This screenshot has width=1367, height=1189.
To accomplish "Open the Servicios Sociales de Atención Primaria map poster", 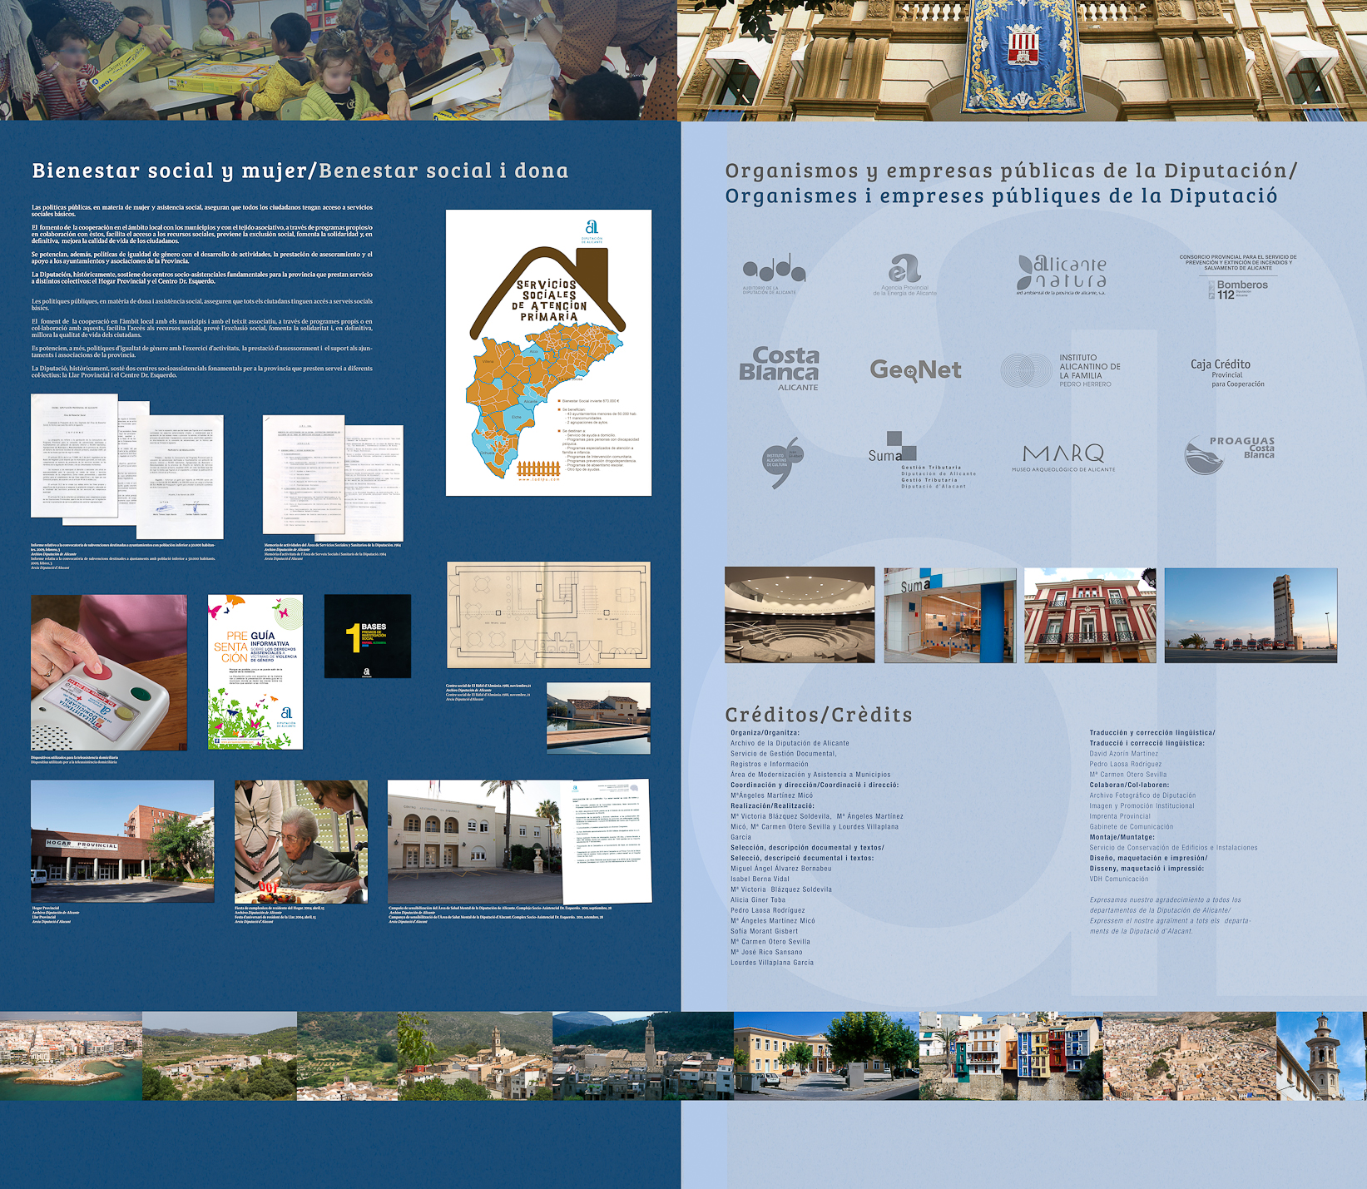I will tap(548, 352).
